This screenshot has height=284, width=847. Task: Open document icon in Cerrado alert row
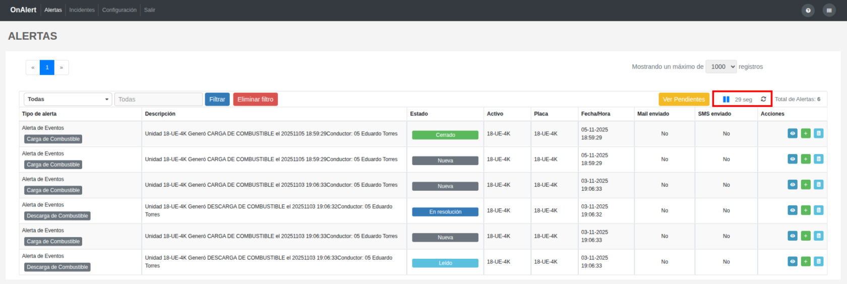[x=819, y=133]
